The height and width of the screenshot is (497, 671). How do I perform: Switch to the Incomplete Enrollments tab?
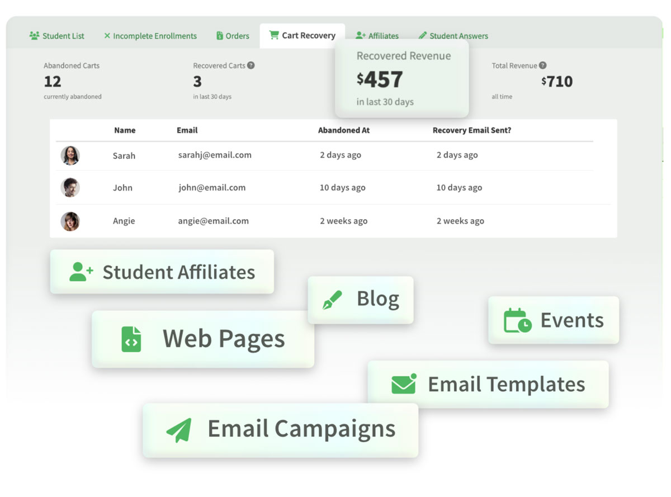(x=150, y=36)
